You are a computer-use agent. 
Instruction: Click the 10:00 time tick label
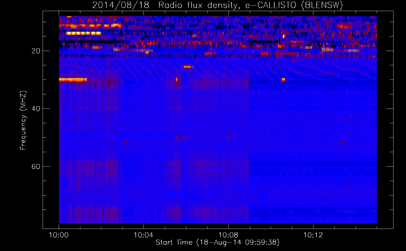[59, 235]
